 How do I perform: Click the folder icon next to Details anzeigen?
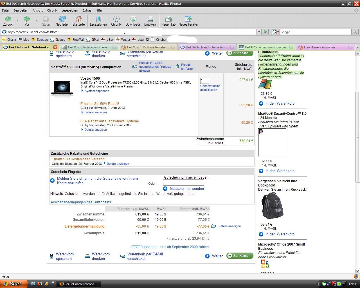pyautogui.click(x=213, y=226)
